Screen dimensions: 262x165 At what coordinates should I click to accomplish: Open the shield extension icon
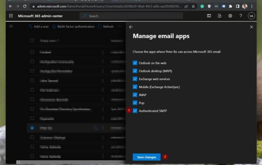click(209, 6)
